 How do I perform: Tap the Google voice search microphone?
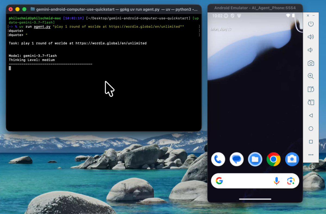(277, 181)
